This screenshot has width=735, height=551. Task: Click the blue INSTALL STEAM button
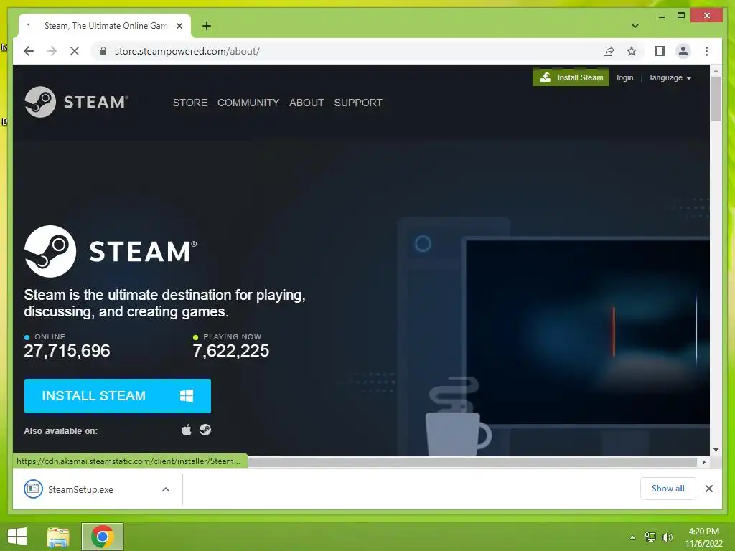point(118,396)
